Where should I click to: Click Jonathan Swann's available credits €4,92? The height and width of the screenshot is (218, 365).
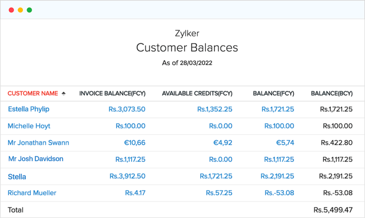point(222,143)
